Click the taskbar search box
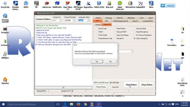Viewport: 190px width, 107px height. (x=30, y=104)
